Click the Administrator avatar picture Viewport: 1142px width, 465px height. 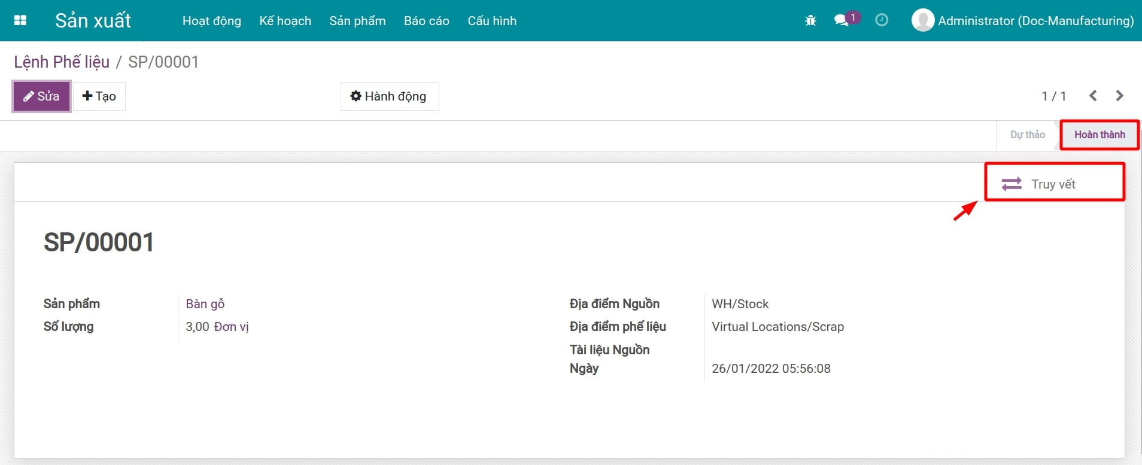[x=922, y=20]
